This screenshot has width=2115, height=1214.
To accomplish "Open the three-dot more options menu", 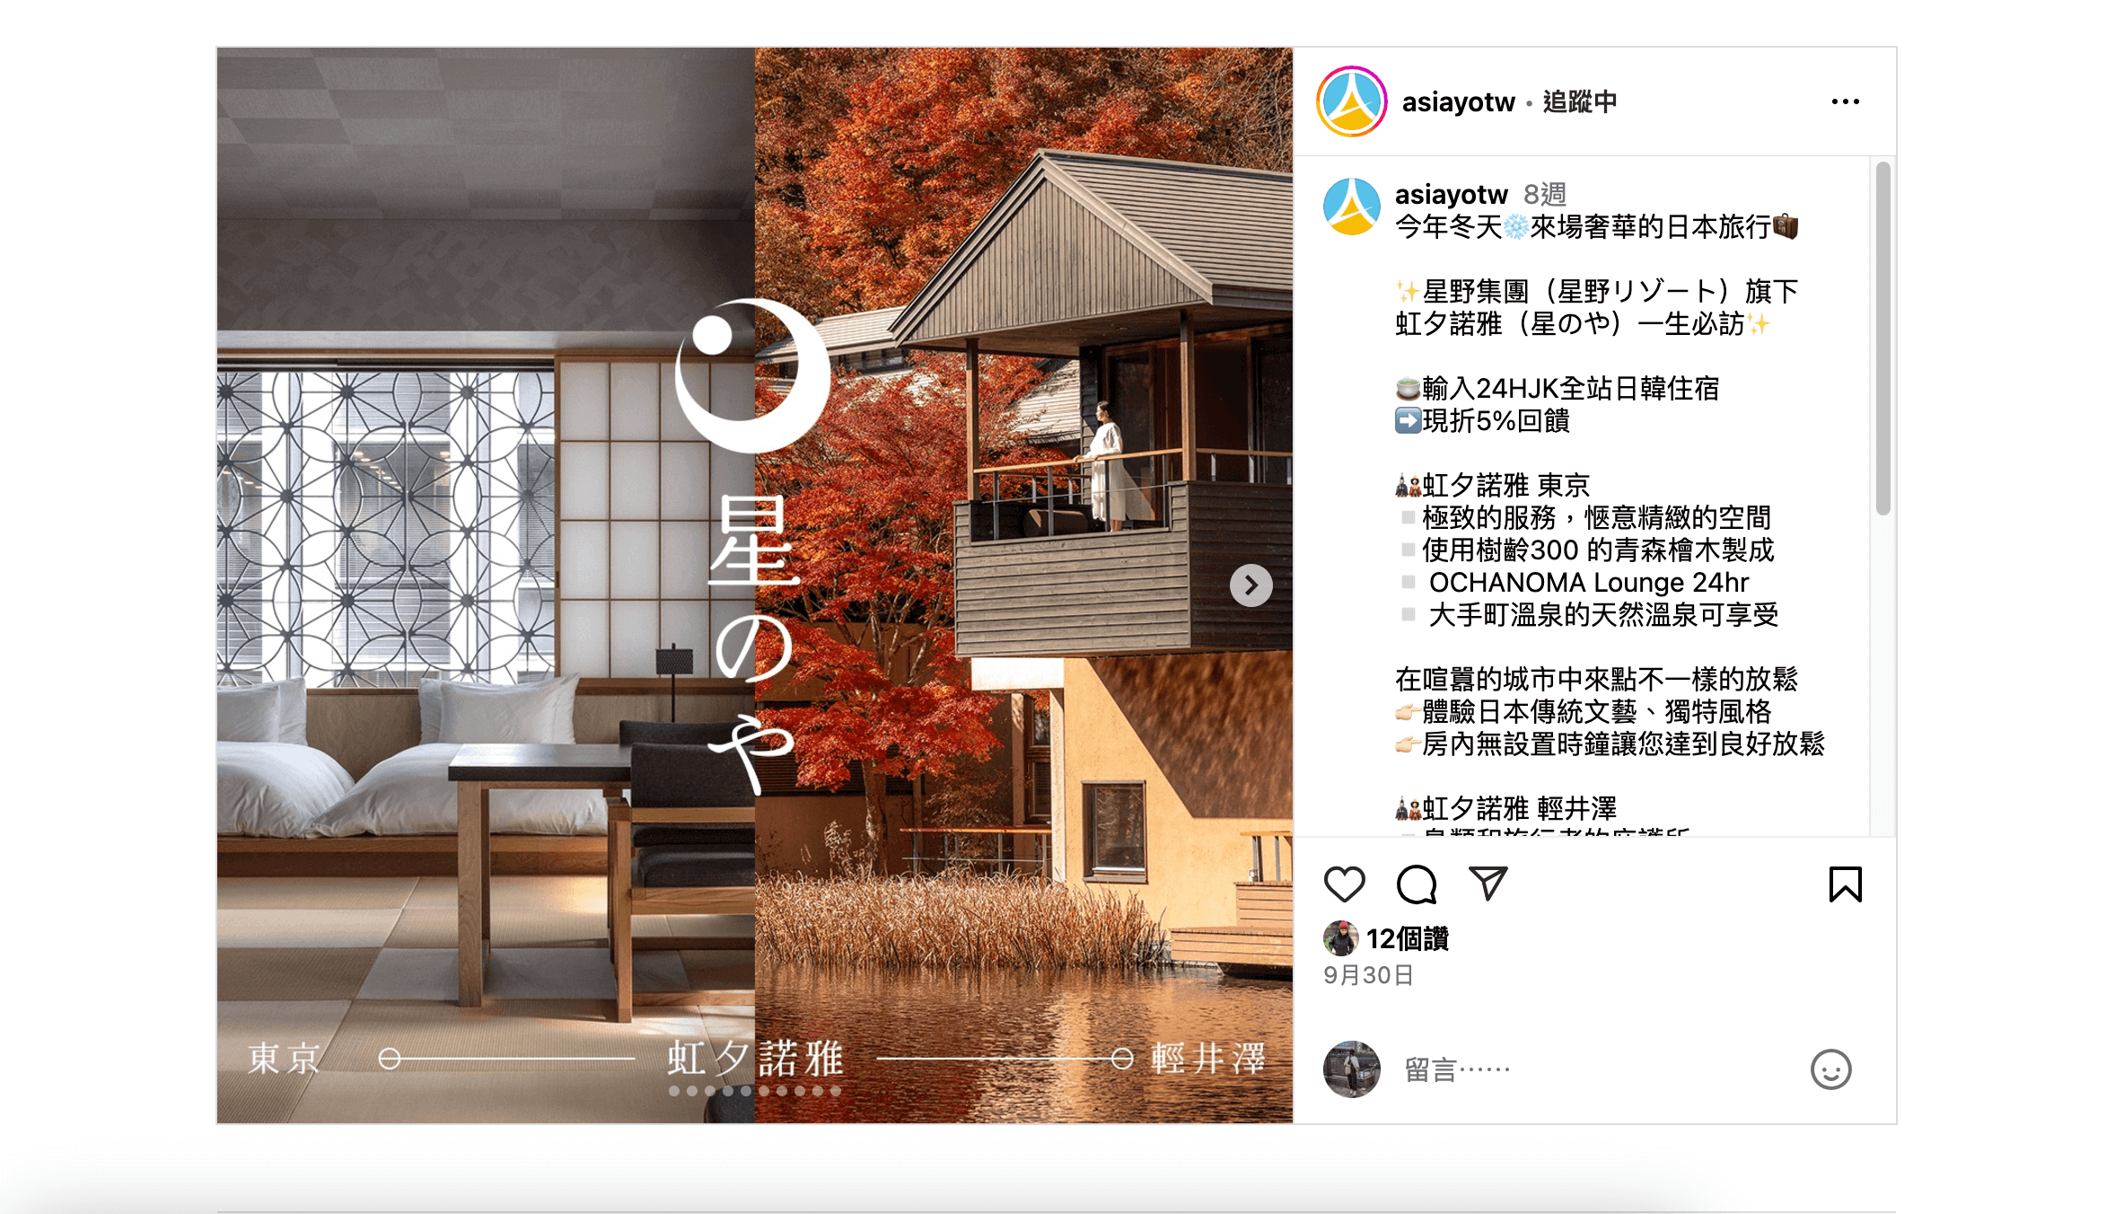I will [1845, 101].
